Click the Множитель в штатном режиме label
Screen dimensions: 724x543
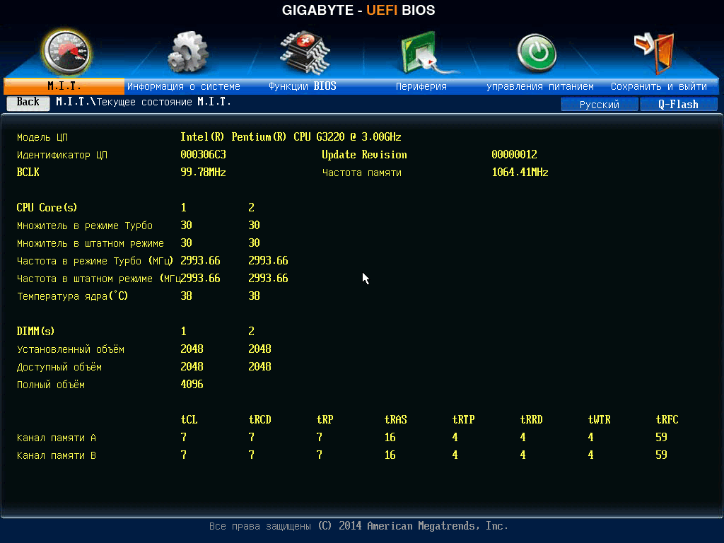coord(90,243)
